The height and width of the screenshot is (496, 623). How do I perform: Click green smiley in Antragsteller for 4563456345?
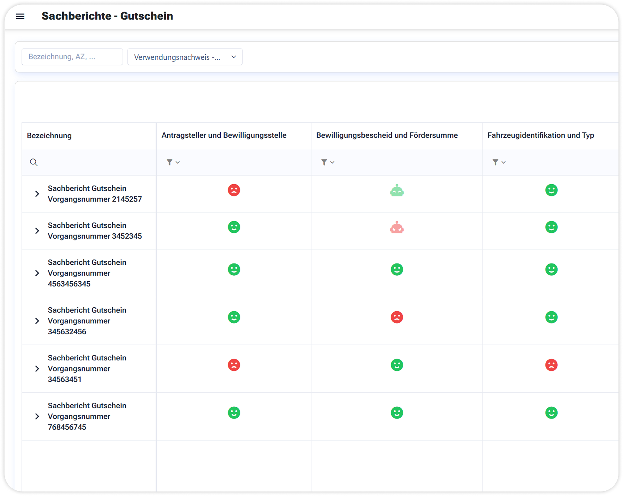point(234,269)
